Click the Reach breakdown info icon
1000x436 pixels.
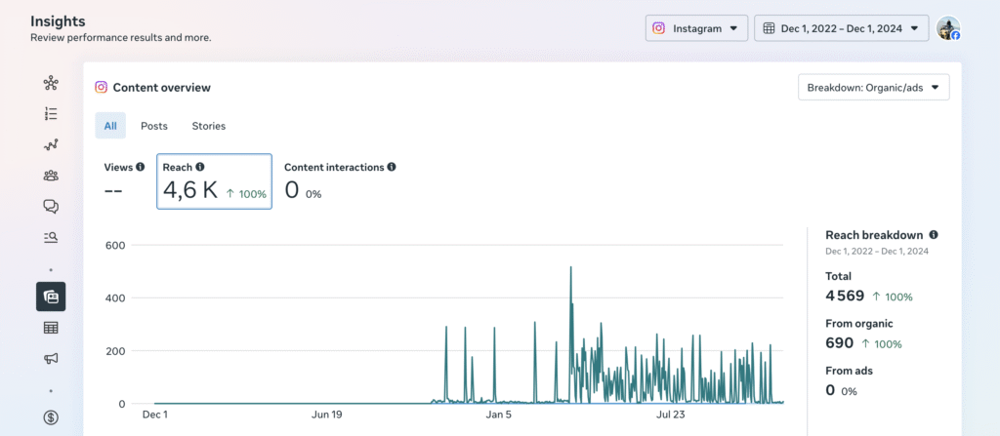pos(934,235)
